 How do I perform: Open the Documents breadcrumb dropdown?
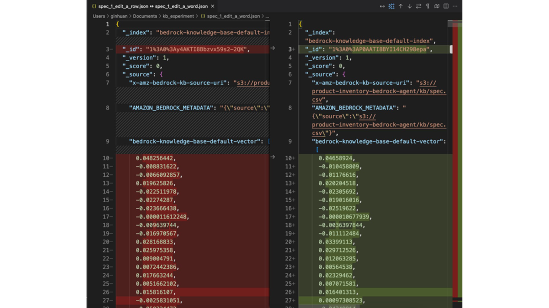click(145, 16)
